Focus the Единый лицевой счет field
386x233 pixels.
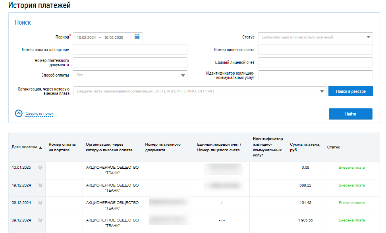point(315,63)
